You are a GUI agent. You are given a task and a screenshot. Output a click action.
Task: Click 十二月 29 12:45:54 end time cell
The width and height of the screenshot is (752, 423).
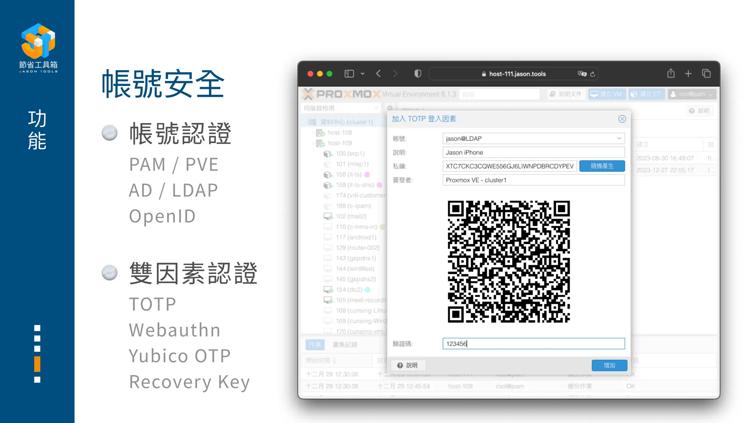click(404, 386)
